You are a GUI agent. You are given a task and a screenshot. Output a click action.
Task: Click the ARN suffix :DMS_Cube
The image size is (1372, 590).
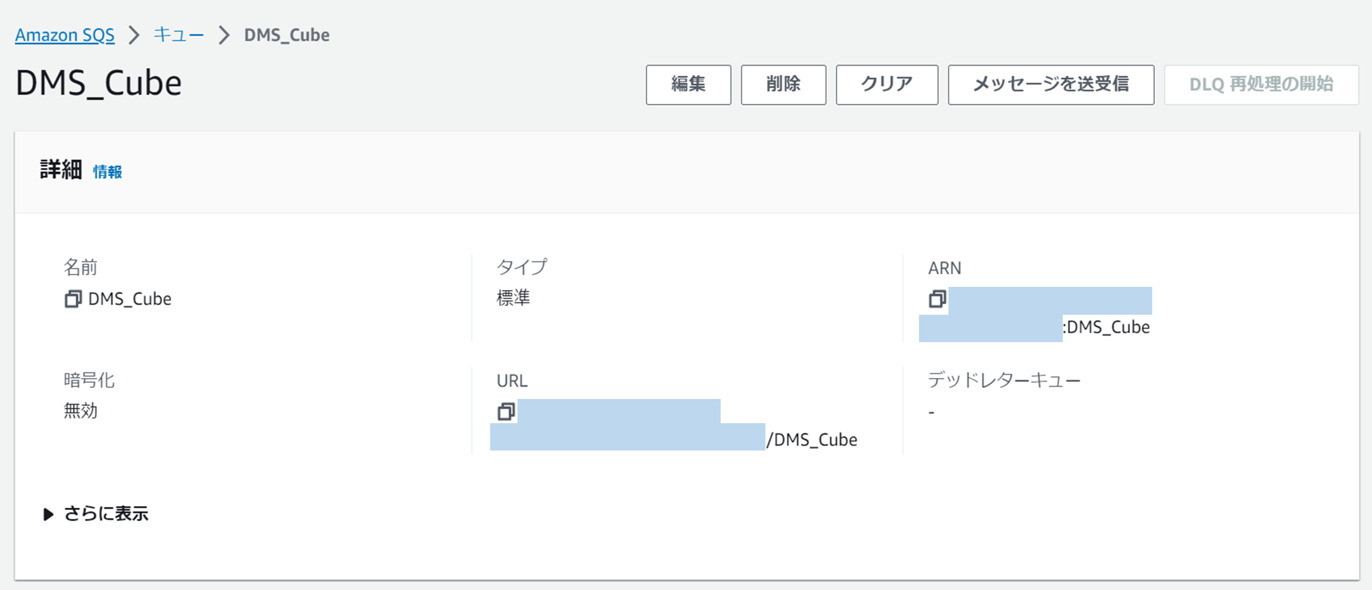[1106, 327]
